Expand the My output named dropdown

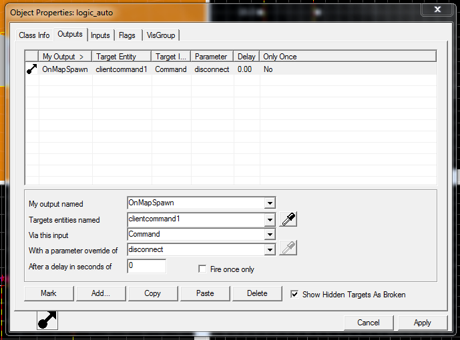pos(270,203)
